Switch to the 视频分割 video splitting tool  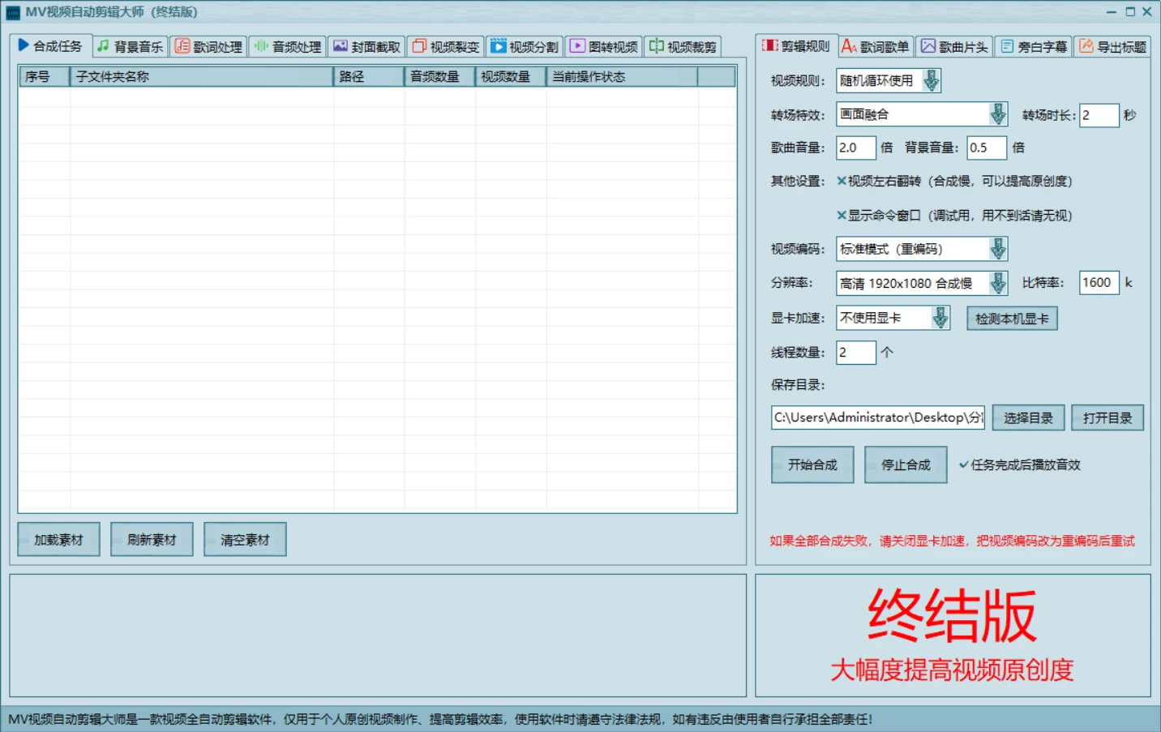524,46
